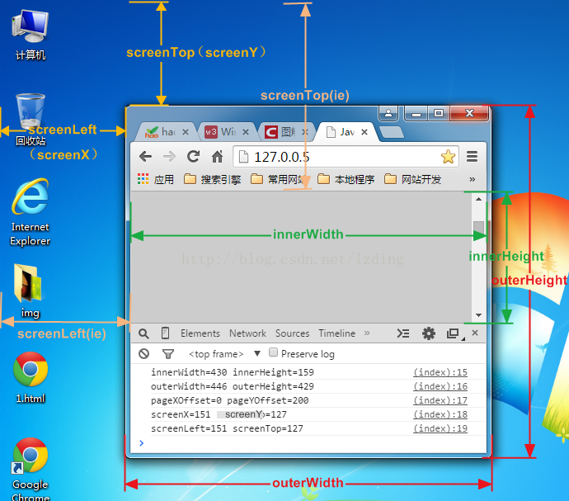Open the 应用 apps shortcut
The width and height of the screenshot is (569, 501).
156,179
